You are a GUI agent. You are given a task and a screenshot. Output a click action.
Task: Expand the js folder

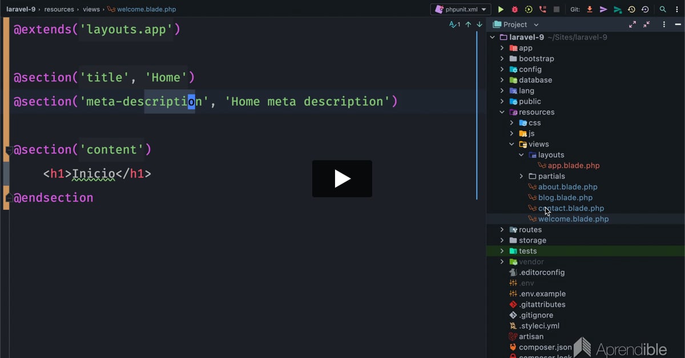pyautogui.click(x=512, y=133)
